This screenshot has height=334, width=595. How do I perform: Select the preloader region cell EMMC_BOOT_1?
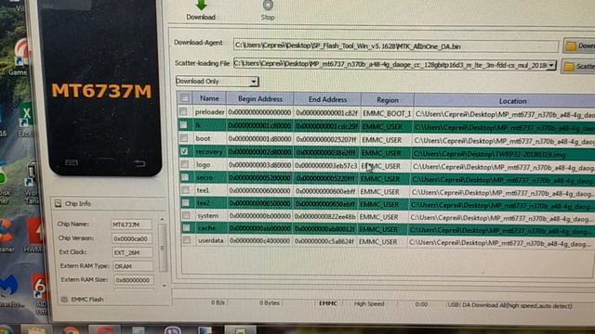click(x=387, y=113)
